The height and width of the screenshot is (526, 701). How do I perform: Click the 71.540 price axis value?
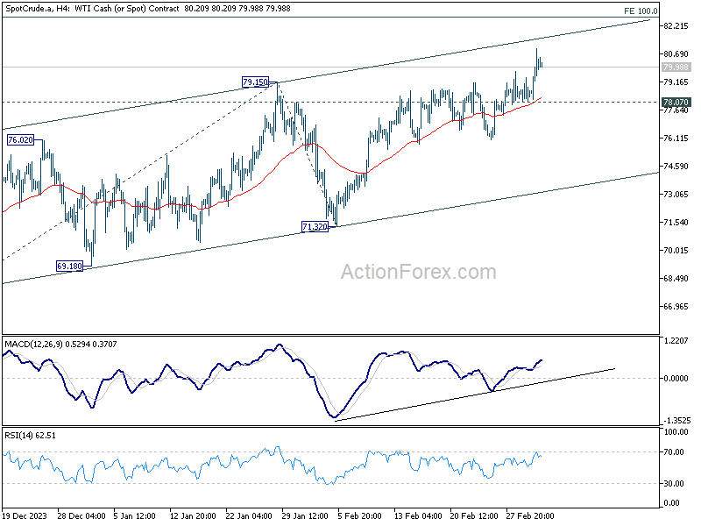pyautogui.click(x=676, y=223)
